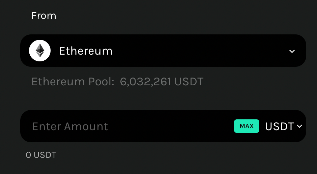317x174 pixels.
Task: Click the Ethereum diamond logo icon
Action: coord(40,51)
